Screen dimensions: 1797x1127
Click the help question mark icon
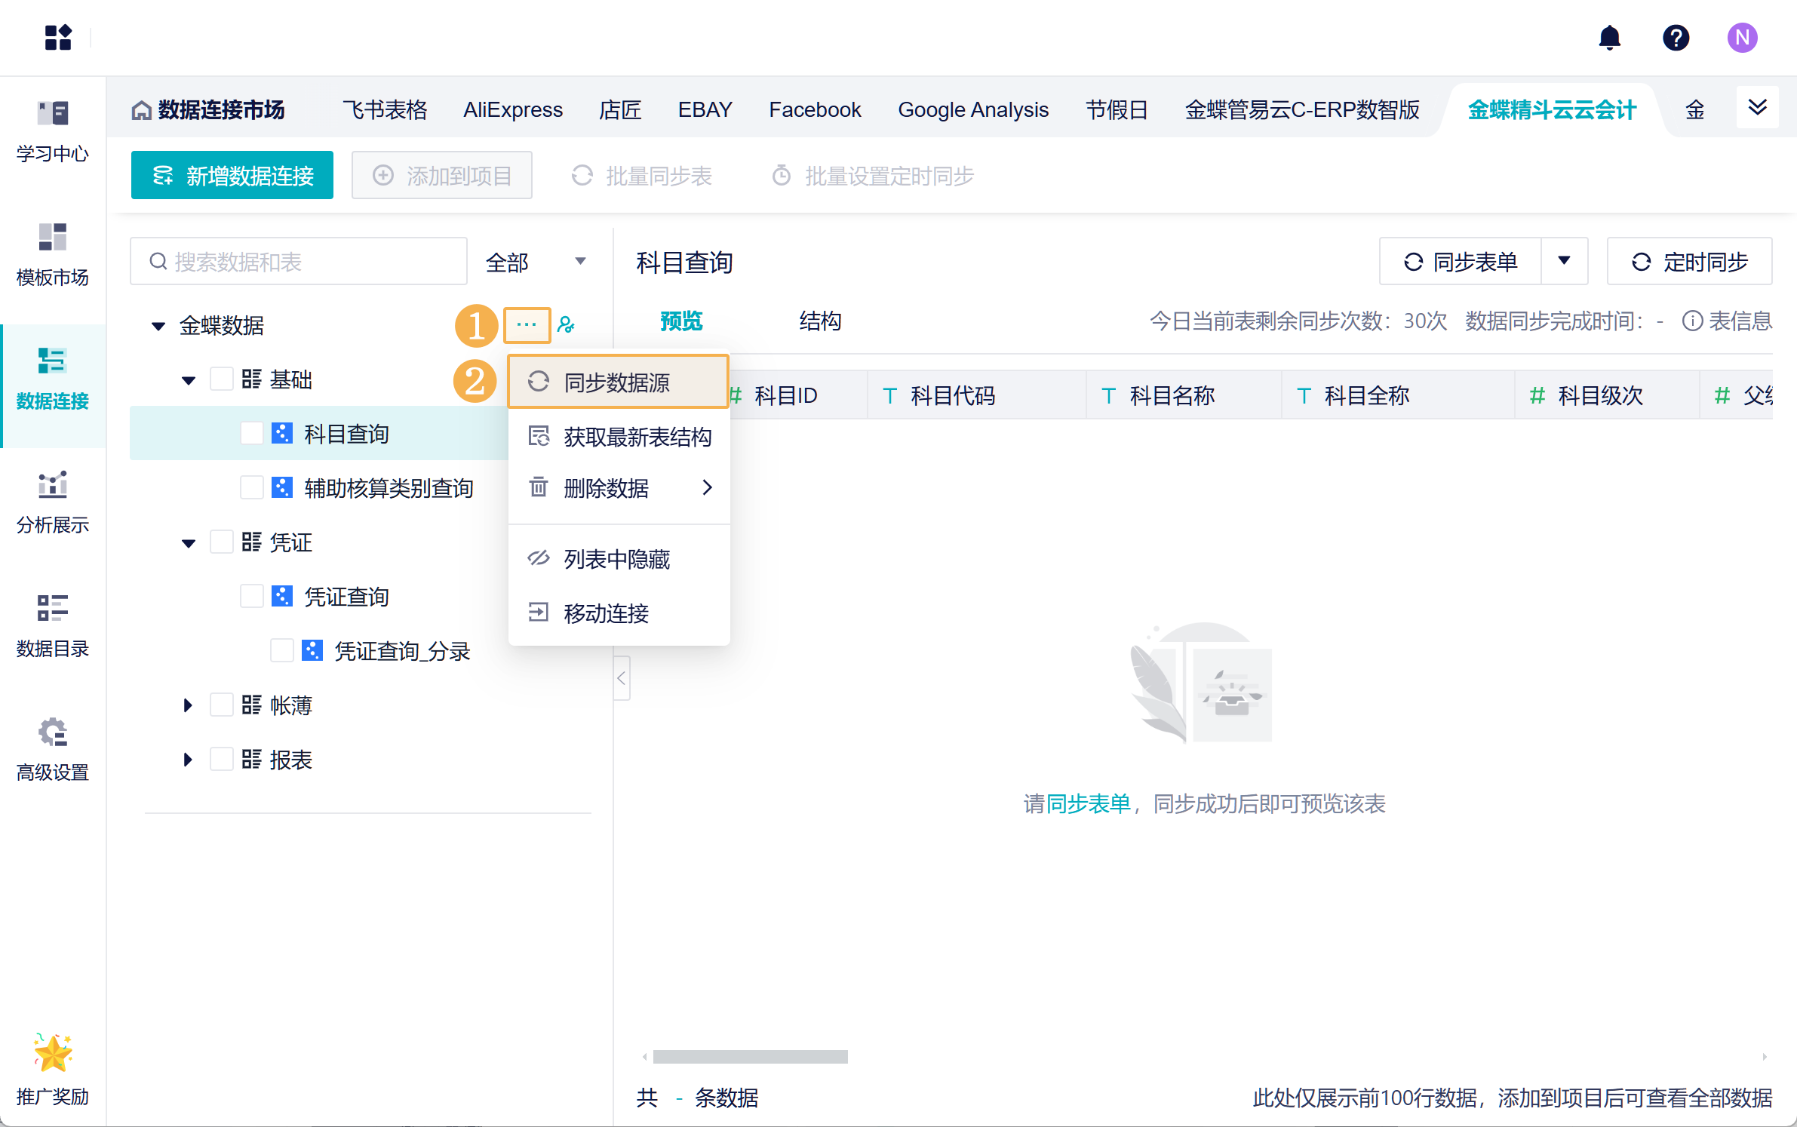tap(1676, 38)
